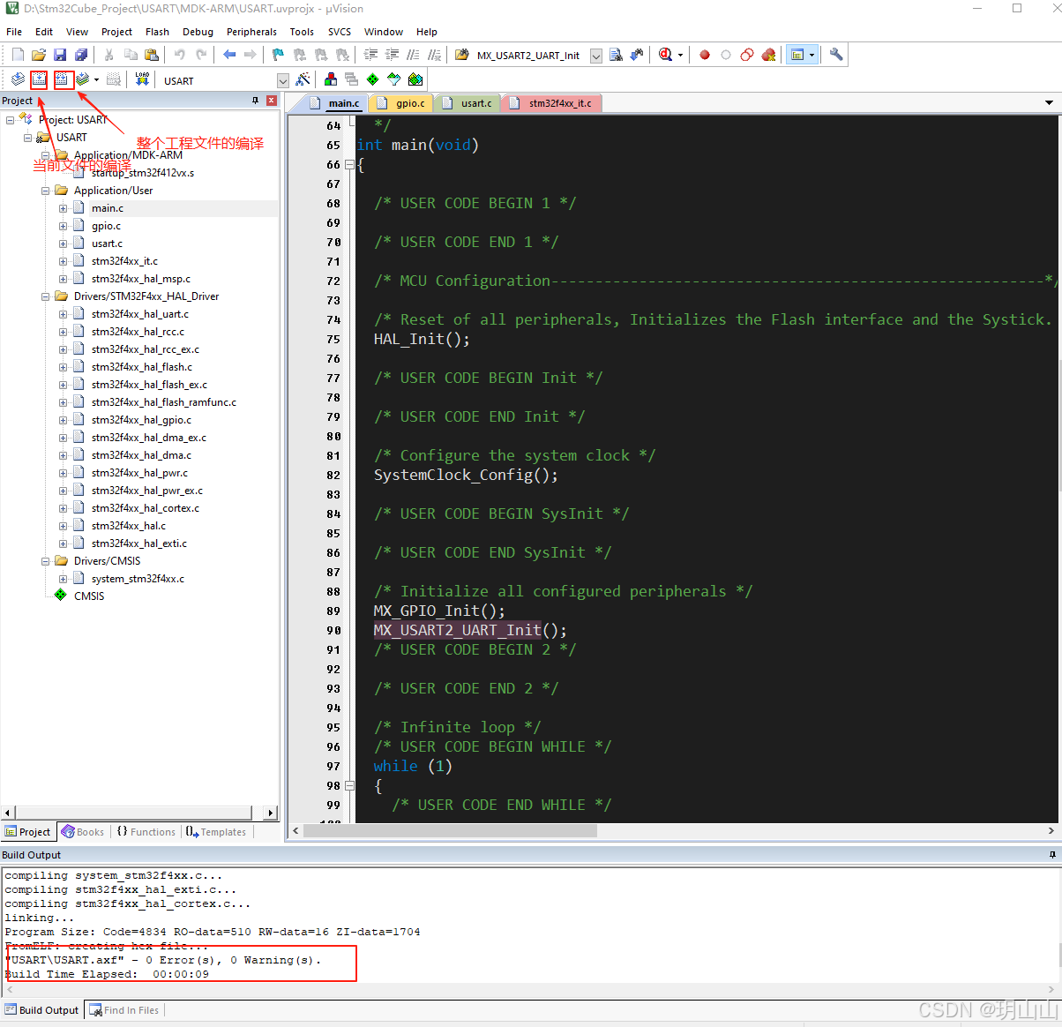Viewport: 1062px width, 1027px height.
Task: Click the Batch build icon
Action: pyautogui.click(x=83, y=79)
